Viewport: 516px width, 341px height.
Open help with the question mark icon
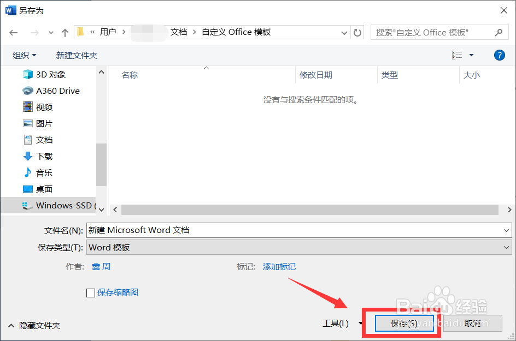[x=499, y=55]
